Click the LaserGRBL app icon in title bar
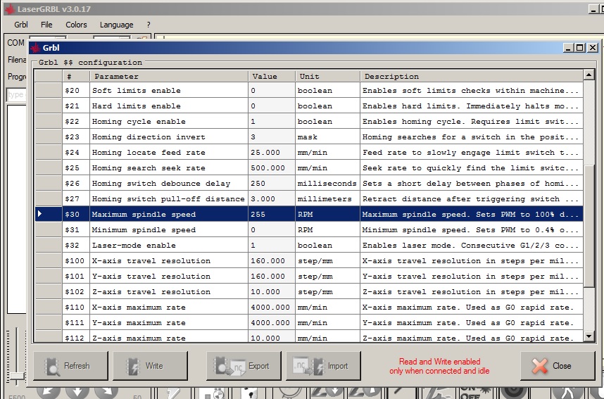This screenshot has height=399, width=604. click(x=9, y=9)
